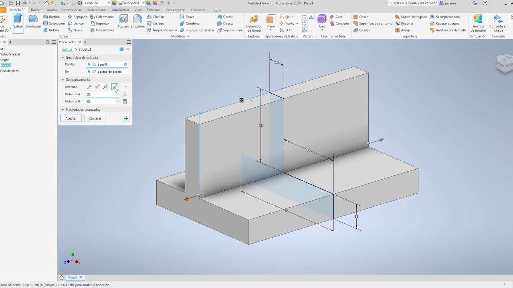This screenshot has width=513, height=288.
Task: Choose the Vaciado shell tool
Action: point(155,24)
